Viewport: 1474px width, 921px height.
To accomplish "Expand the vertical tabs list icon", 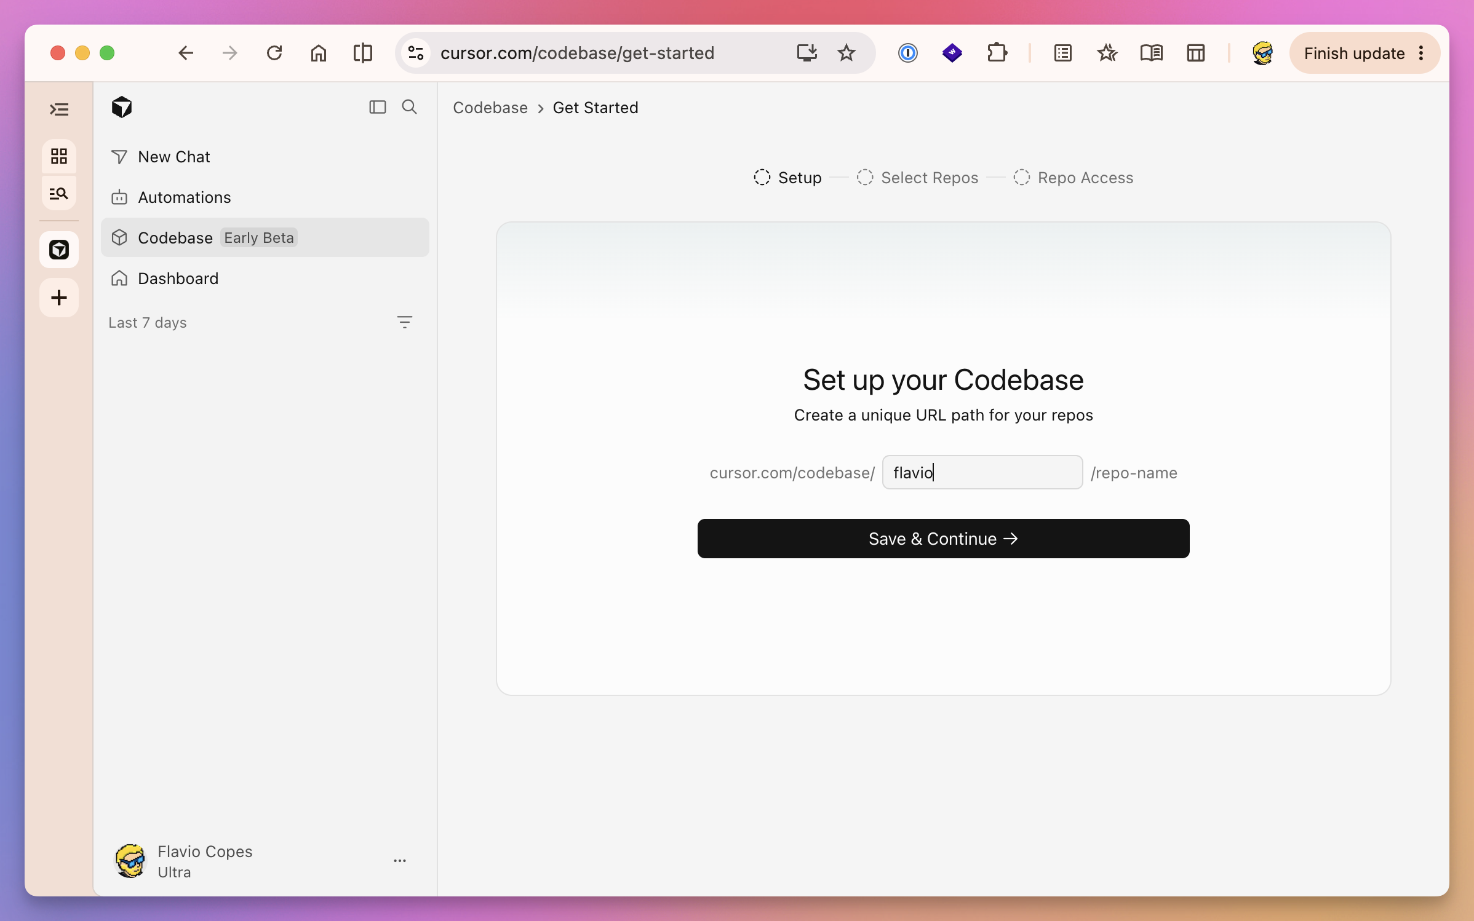I will [59, 109].
